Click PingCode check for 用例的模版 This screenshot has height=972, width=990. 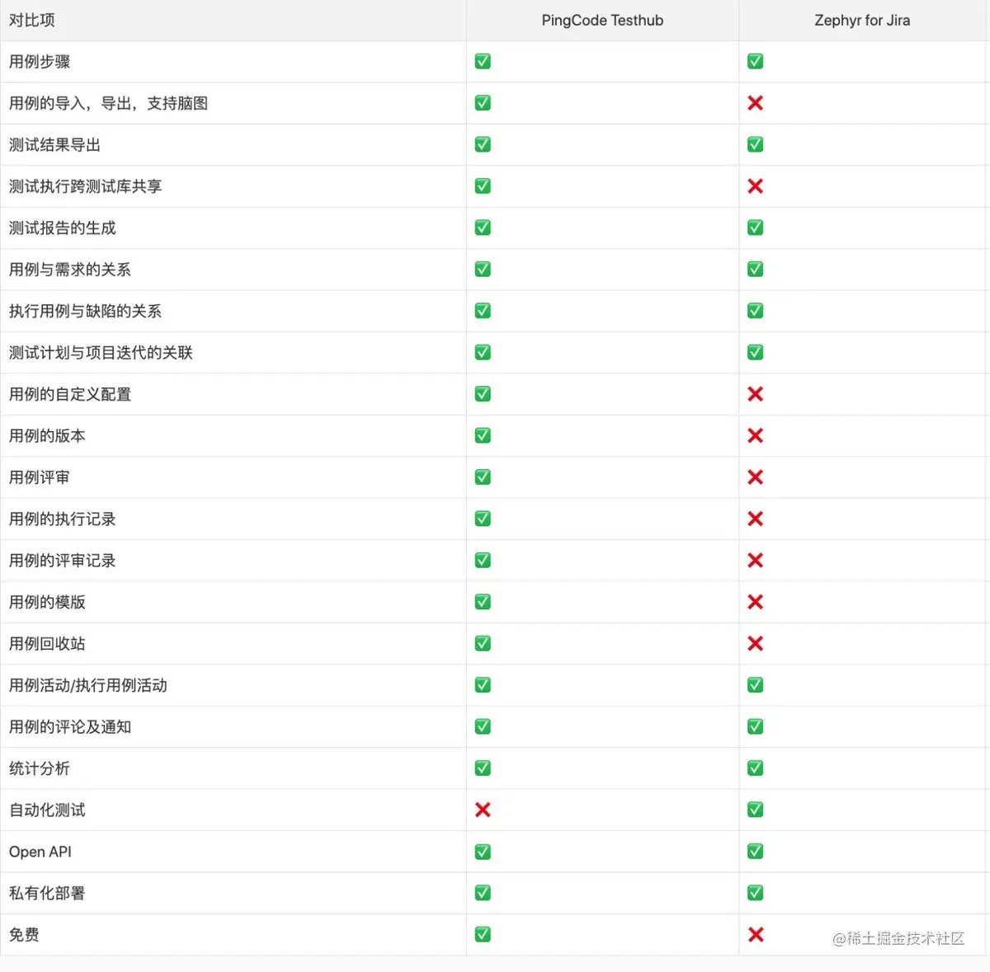click(x=483, y=602)
